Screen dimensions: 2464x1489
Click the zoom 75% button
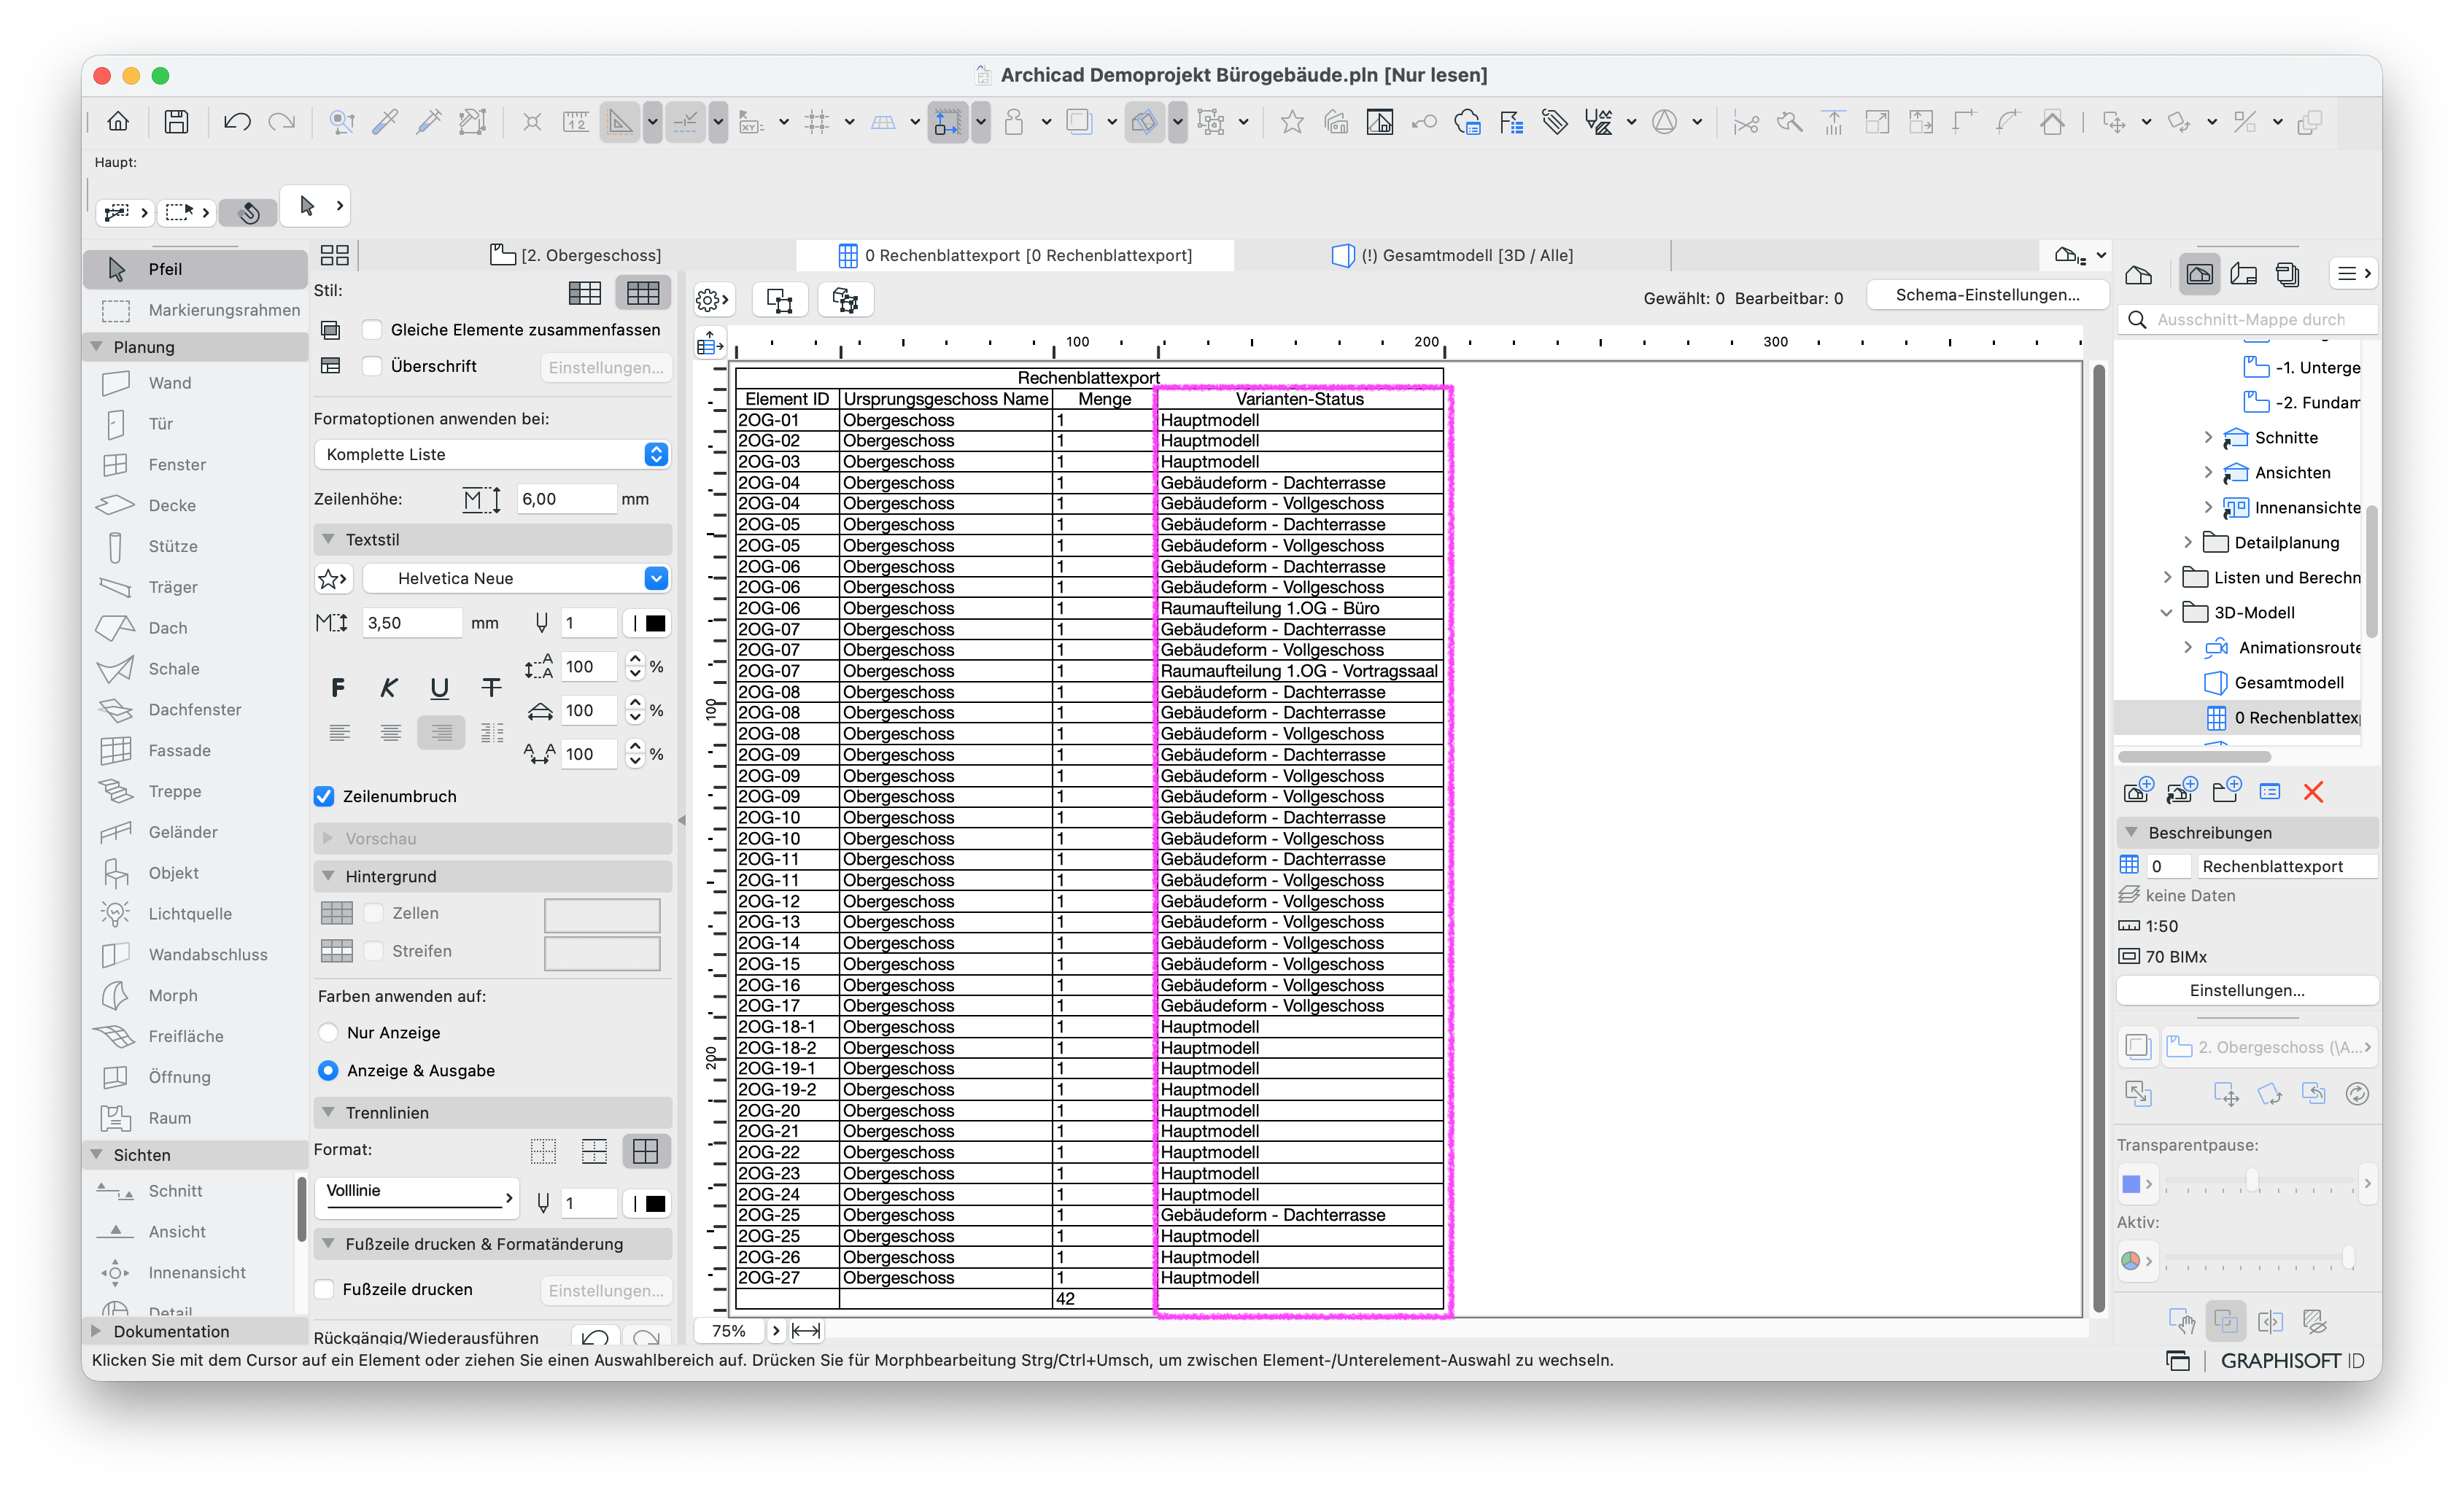point(729,1331)
